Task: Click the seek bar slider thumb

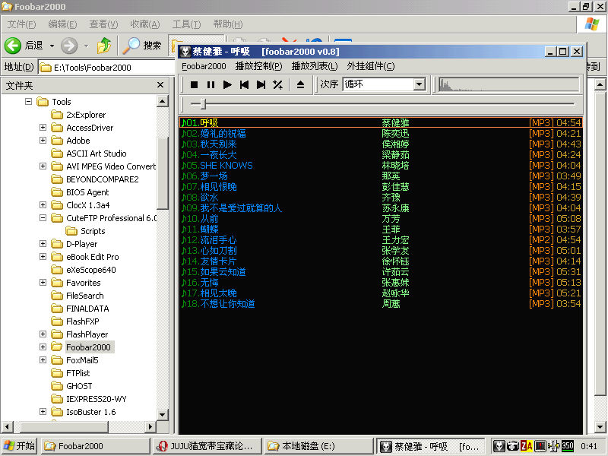Action: pyautogui.click(x=203, y=103)
